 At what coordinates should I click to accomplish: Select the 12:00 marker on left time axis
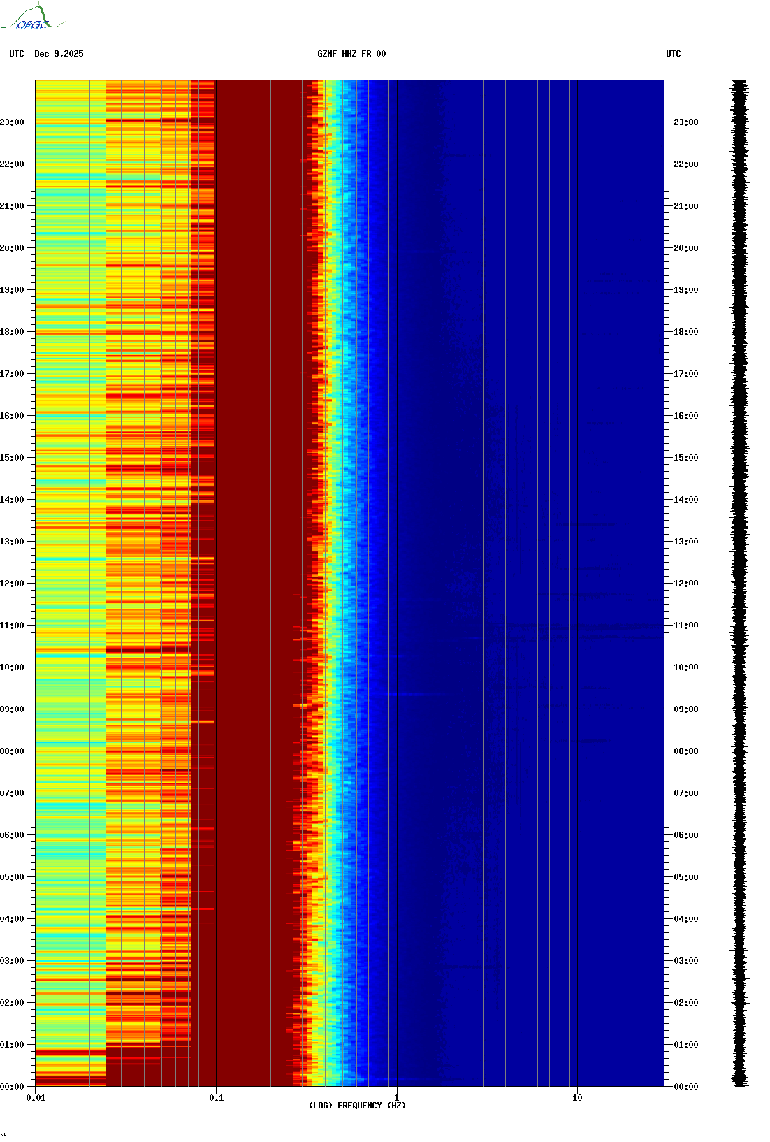(x=13, y=584)
